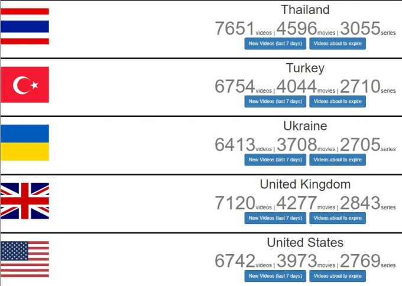The width and height of the screenshot is (402, 286).
Task: Open New Videos for Thailand
Action: pyautogui.click(x=275, y=44)
